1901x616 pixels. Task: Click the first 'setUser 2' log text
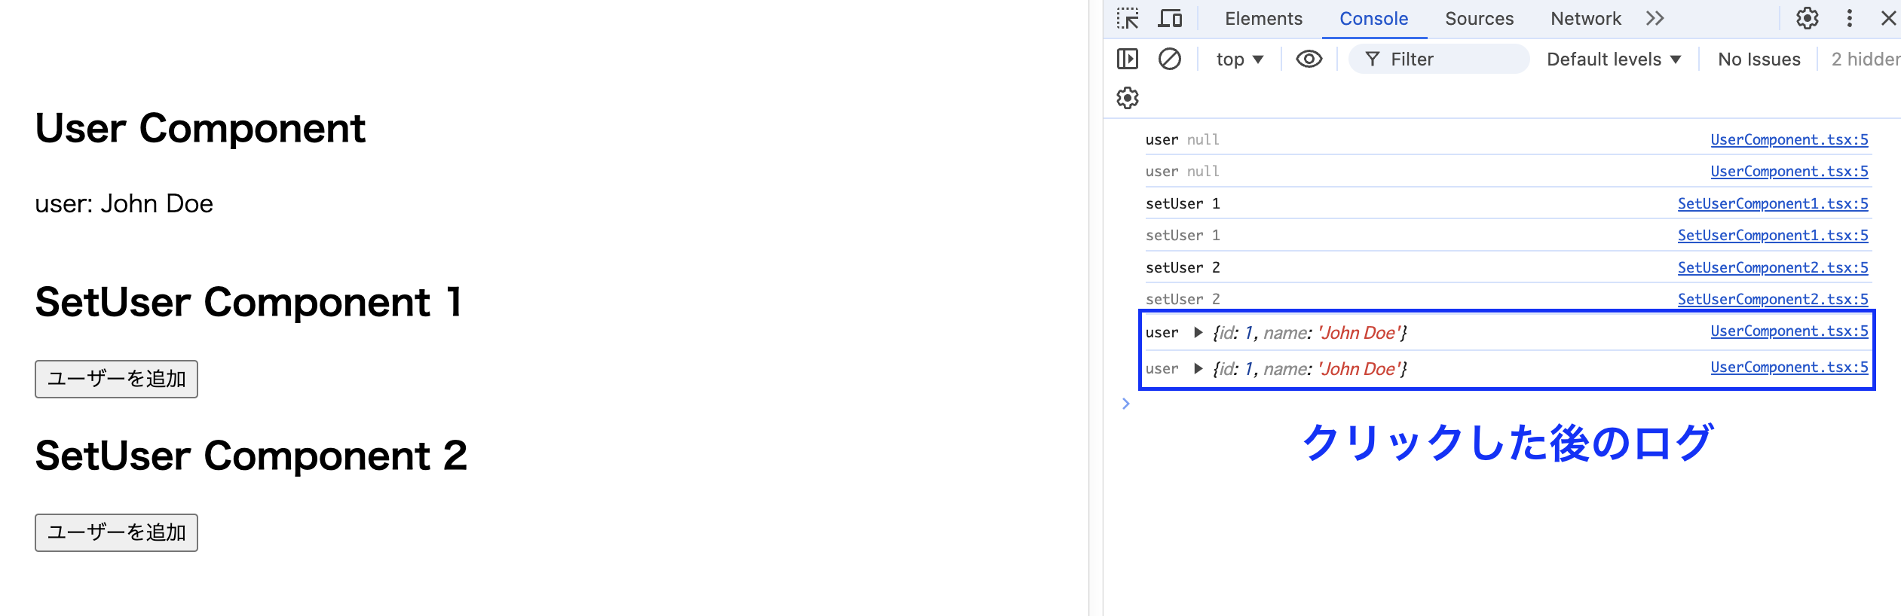point(1183,267)
